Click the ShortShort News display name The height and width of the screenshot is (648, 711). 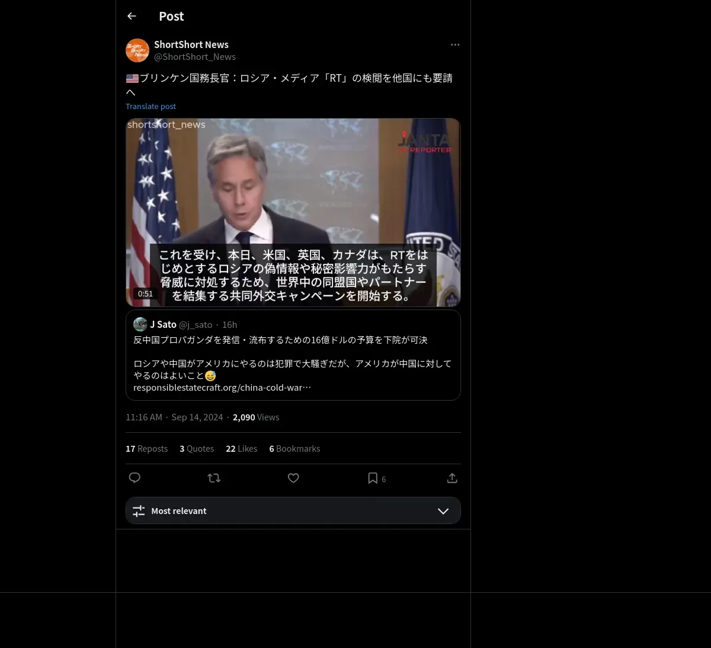191,44
